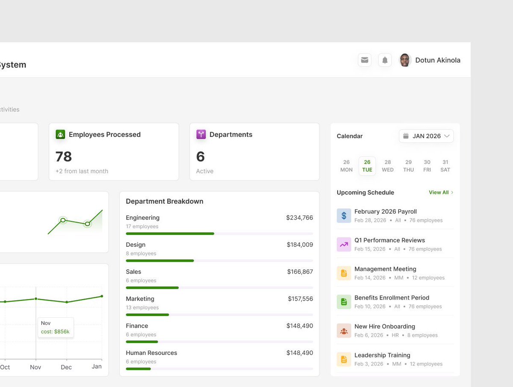This screenshot has width=513, height=387.
Task: Click the calendar icon beside JAN 2026
Action: tap(406, 136)
